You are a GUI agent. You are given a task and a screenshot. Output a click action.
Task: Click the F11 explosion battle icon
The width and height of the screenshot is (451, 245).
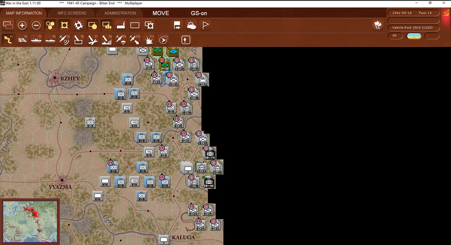click(x=149, y=39)
